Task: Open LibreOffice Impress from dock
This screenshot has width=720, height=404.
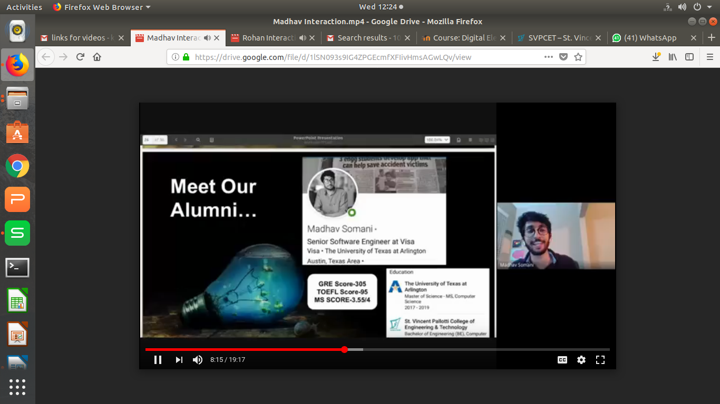Action: coord(17,334)
